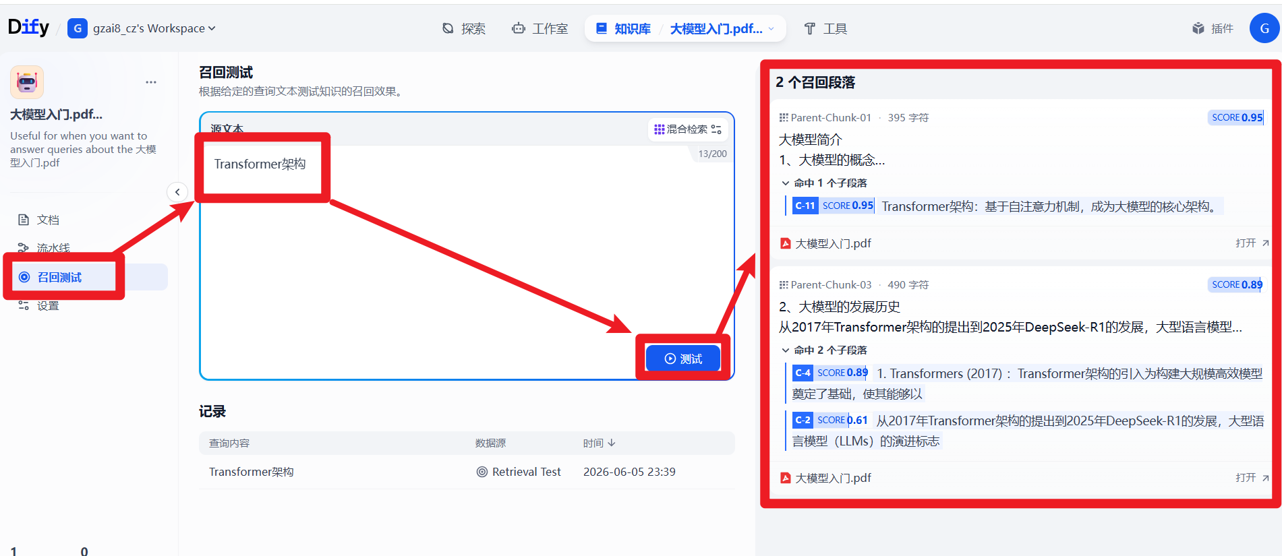Screen dimensions: 1282x556
Task: Click the 数据源 column header
Action: [x=490, y=443]
